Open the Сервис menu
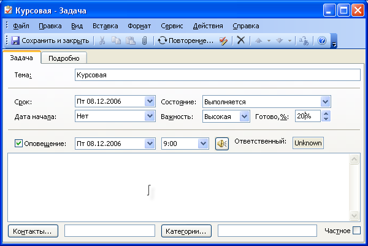The image size is (368, 246). click(x=172, y=26)
